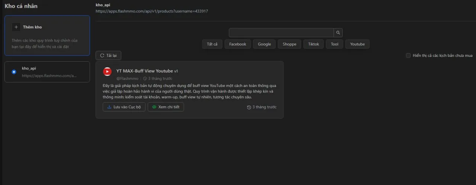Click the reload icon in Tải lại
This screenshot has height=185, width=476.
pyautogui.click(x=102, y=55)
